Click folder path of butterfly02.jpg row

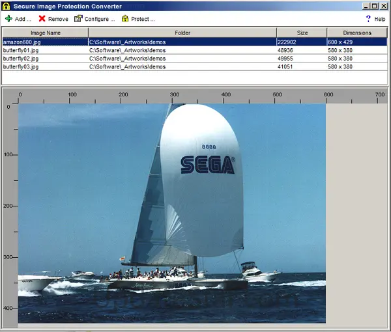click(x=127, y=59)
